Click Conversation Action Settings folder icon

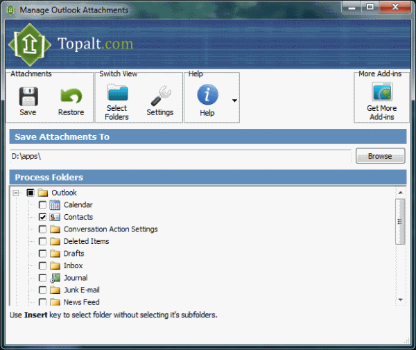(x=55, y=229)
